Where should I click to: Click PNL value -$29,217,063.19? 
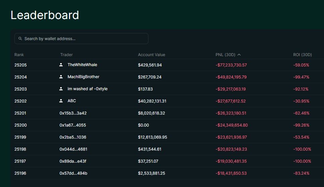pyautogui.click(x=231, y=89)
